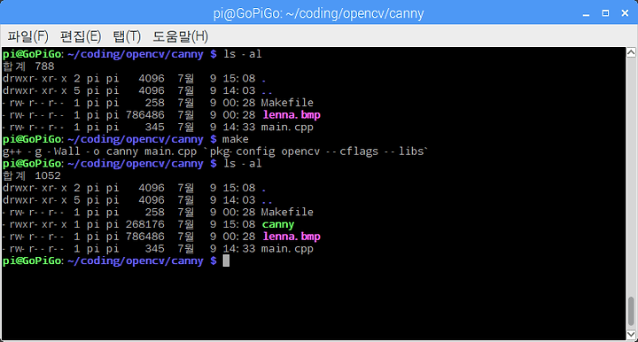Open the 도움말(H) menu
This screenshot has width=638, height=342.
180,36
